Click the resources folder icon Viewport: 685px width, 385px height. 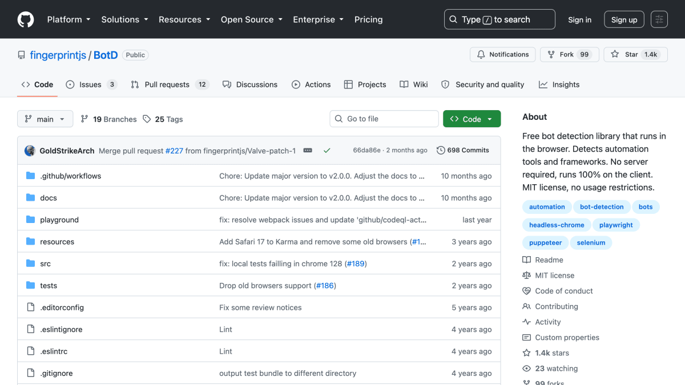click(31, 242)
